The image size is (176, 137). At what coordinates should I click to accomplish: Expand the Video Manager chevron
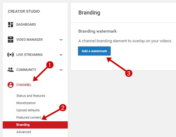[61, 40]
